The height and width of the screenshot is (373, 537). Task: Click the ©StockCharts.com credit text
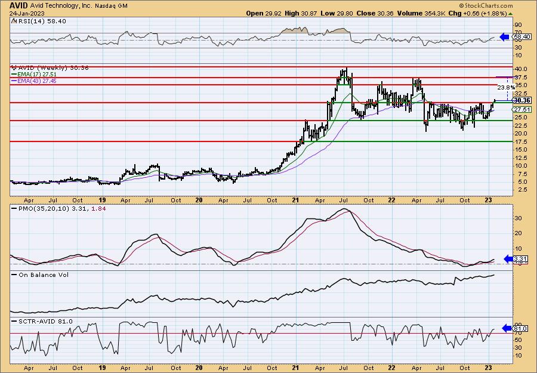(486, 5)
